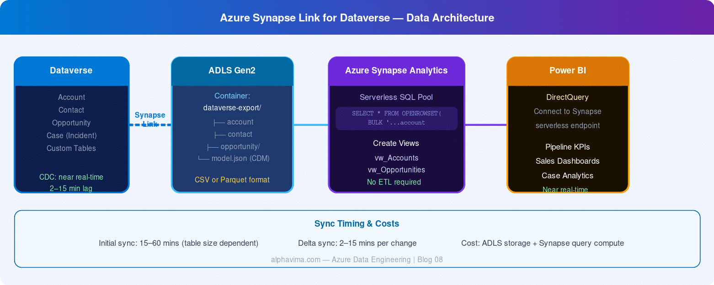This screenshot has width=714, height=285.
Task: Click the model.json (CDM) tree row
Action: click(233, 159)
